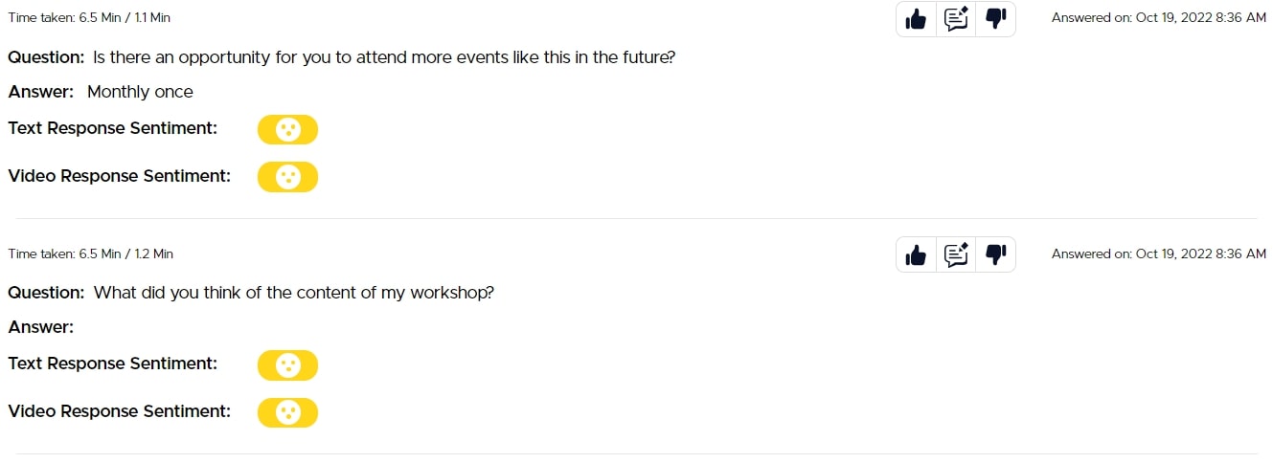Click the 'What did you think' workshop question
Viewport: 1273px width, 463px height.
coord(293,293)
